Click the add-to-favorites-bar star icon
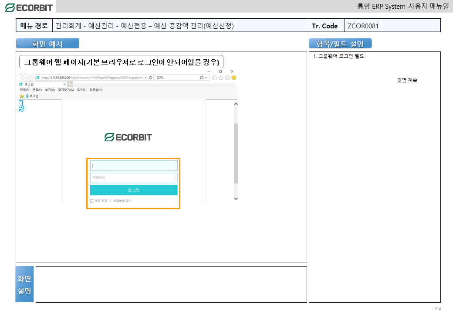Screen dimensions: 453x314 point(21,96)
